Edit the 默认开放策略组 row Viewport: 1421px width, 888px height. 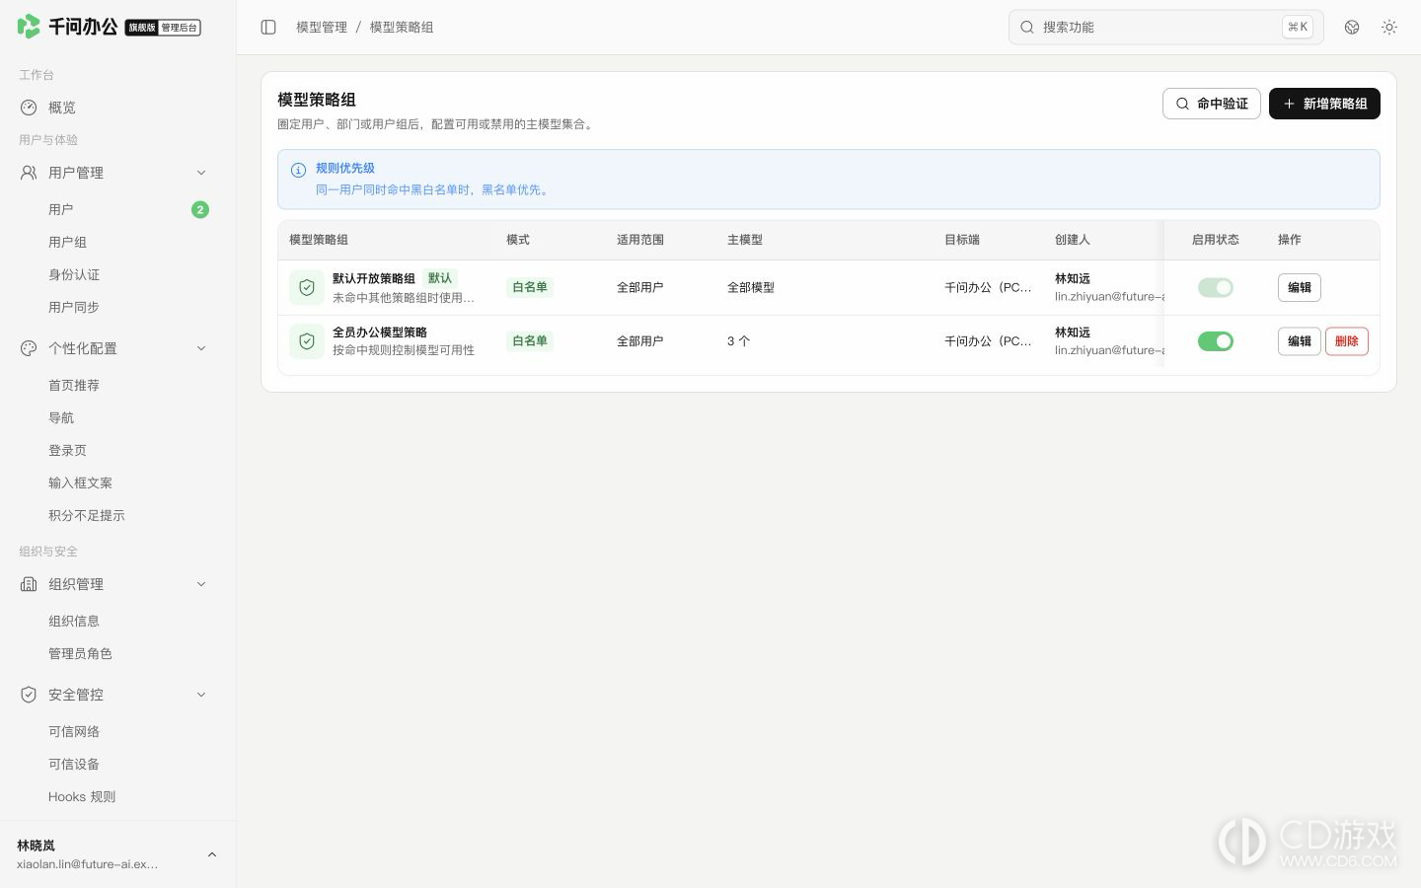[x=1300, y=287]
